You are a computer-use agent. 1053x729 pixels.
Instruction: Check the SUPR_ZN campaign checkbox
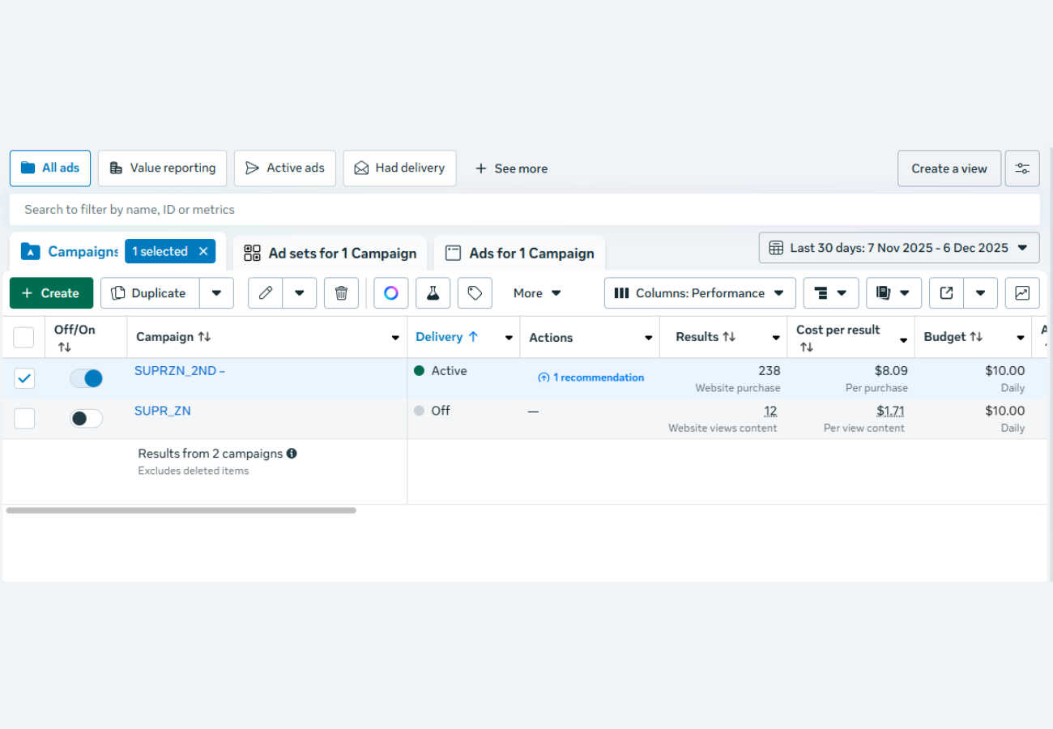point(24,418)
